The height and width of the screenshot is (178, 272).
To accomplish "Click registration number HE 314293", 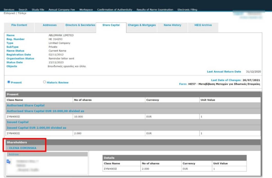I will (55, 39).
